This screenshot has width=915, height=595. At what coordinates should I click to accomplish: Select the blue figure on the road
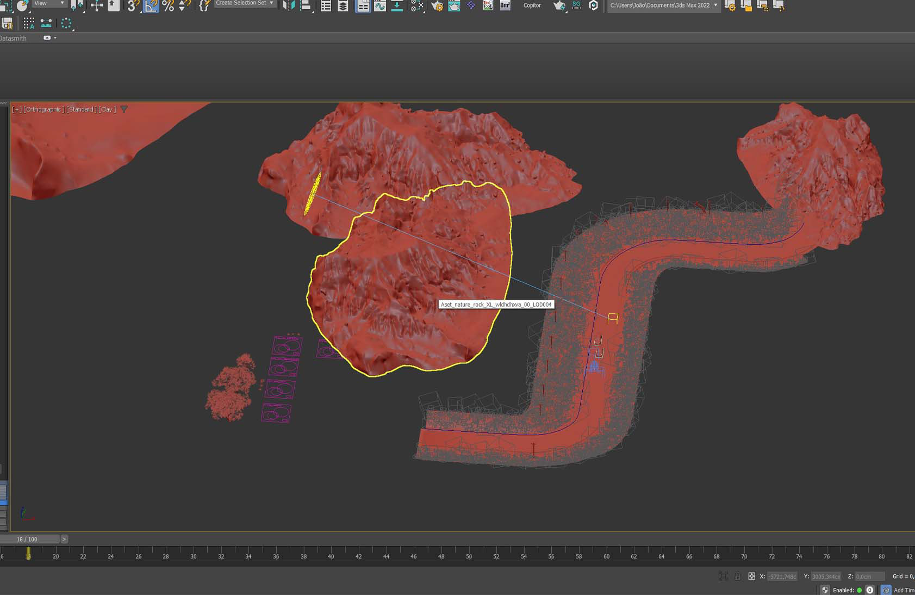pyautogui.click(x=595, y=367)
